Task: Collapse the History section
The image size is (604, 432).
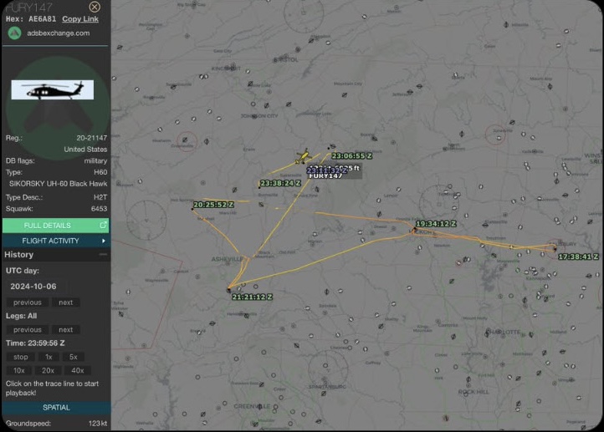Action: pos(103,254)
